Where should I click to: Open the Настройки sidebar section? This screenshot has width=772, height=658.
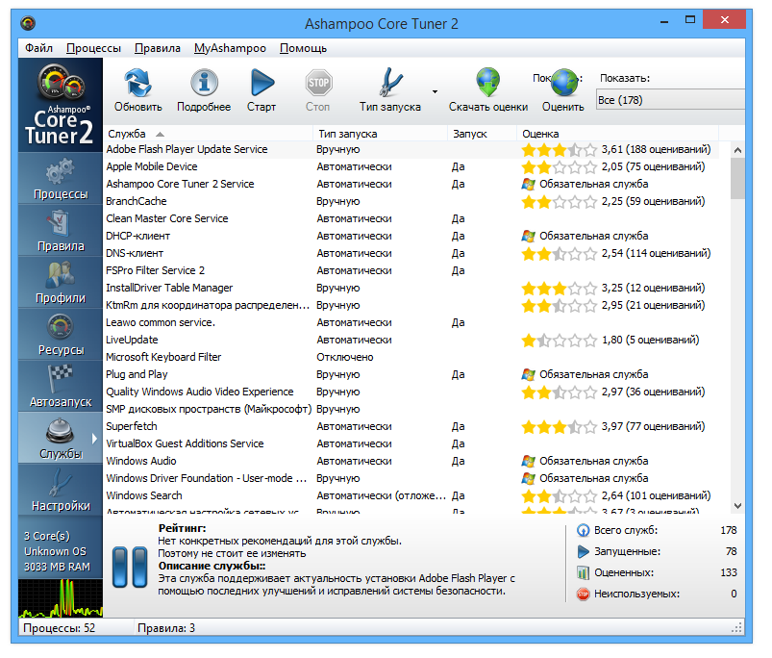tap(61, 490)
